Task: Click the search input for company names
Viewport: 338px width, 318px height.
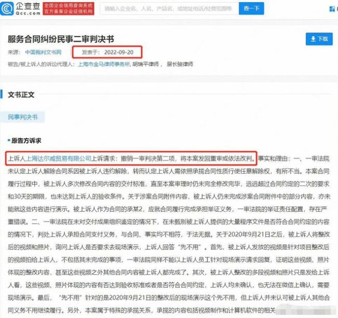Action: [x=169, y=9]
